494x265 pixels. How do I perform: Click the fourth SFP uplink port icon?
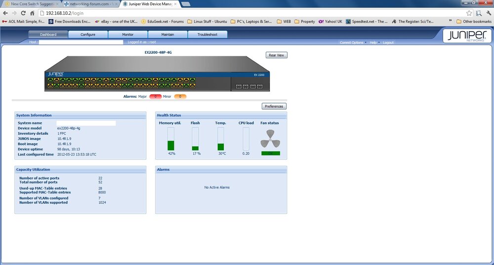(260, 86)
